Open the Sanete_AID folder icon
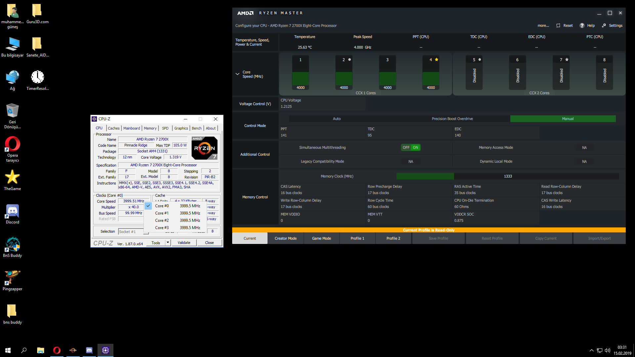Image resolution: width=635 pixels, height=357 pixels. coord(37,47)
